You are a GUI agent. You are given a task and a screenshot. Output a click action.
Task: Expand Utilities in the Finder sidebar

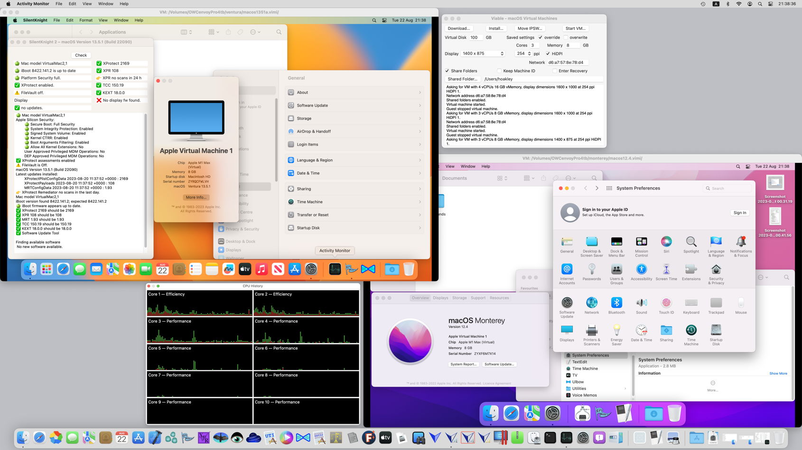[626, 388]
